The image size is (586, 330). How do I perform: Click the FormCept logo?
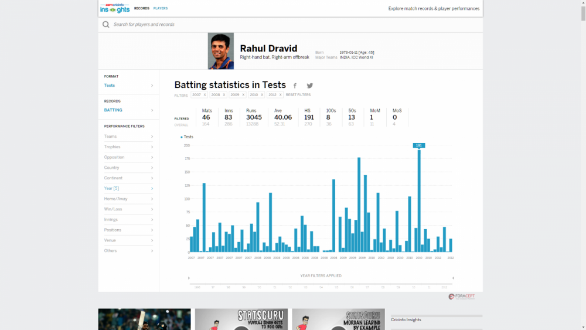tap(462, 297)
